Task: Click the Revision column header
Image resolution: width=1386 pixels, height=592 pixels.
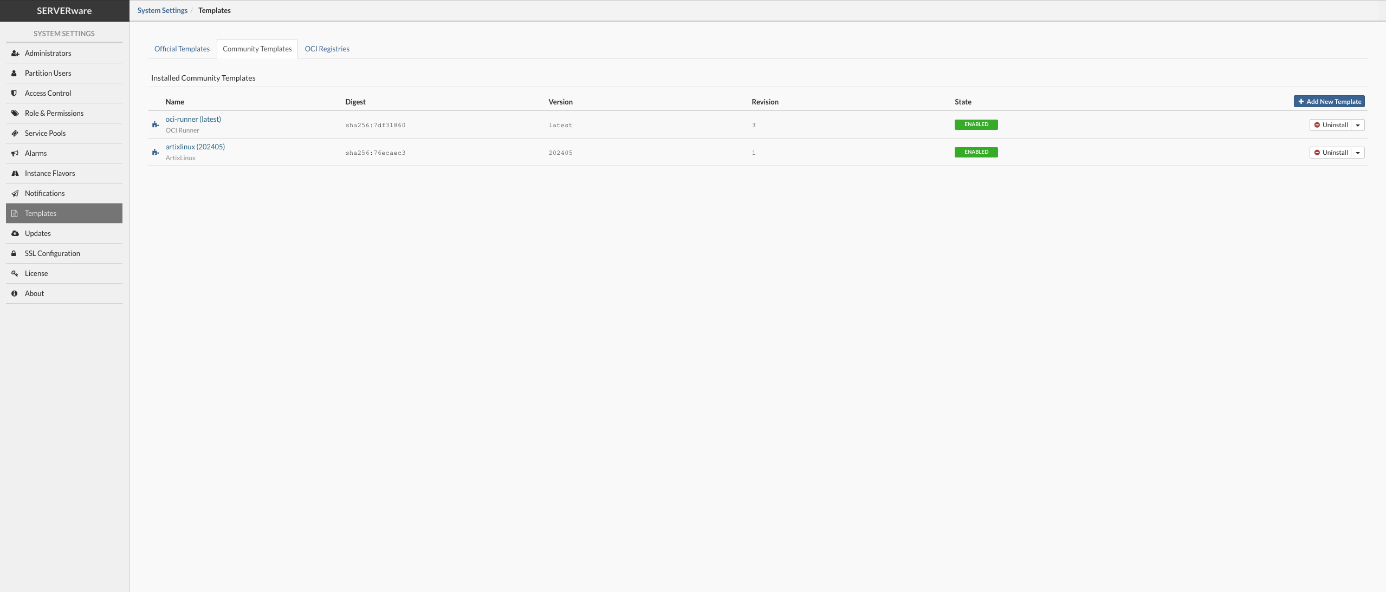Action: click(765, 102)
